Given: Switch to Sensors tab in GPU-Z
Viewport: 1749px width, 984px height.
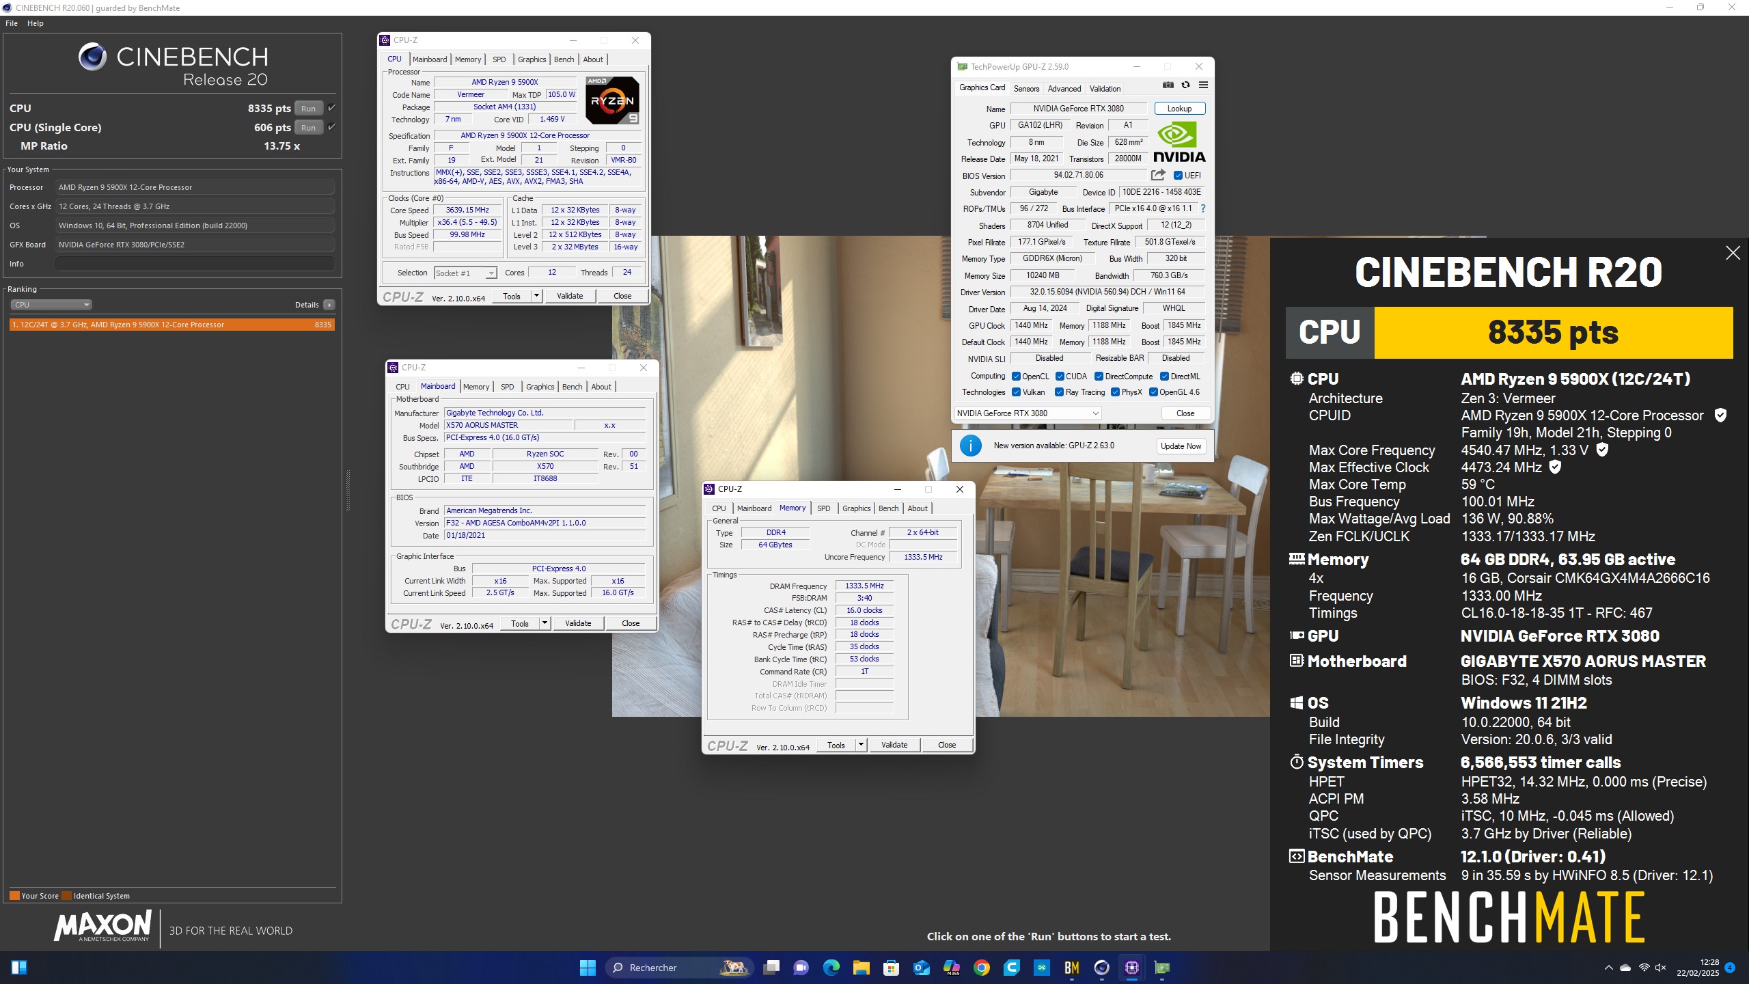Looking at the screenshot, I should coord(1026,89).
